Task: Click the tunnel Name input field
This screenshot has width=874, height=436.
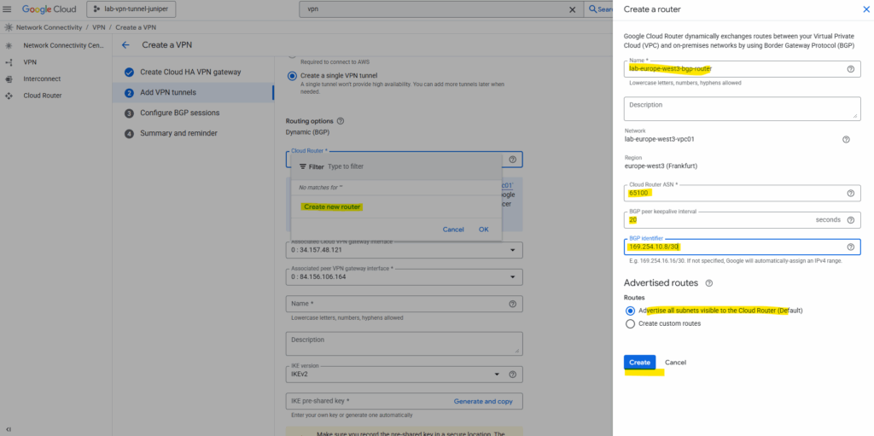Action: (x=404, y=304)
